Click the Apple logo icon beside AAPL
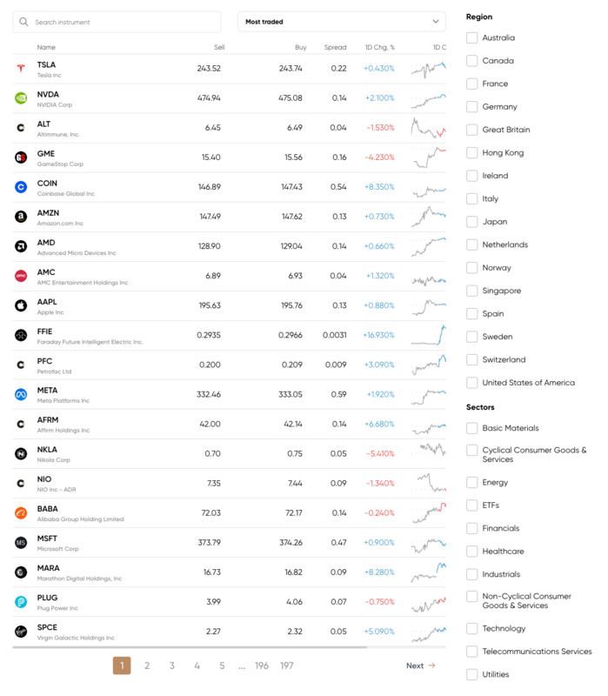Screen dimensions: 608x696 click(21, 305)
